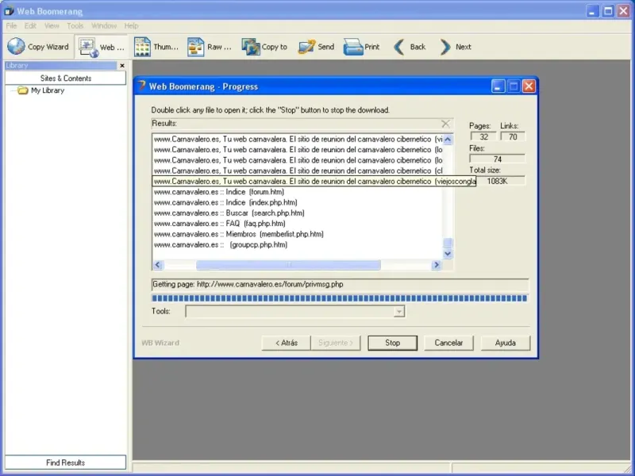Go Back using toolbar arrow

(410, 47)
